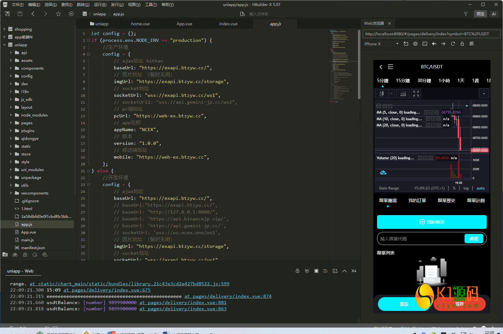Click the save file icon in toolbar

(20, 14)
